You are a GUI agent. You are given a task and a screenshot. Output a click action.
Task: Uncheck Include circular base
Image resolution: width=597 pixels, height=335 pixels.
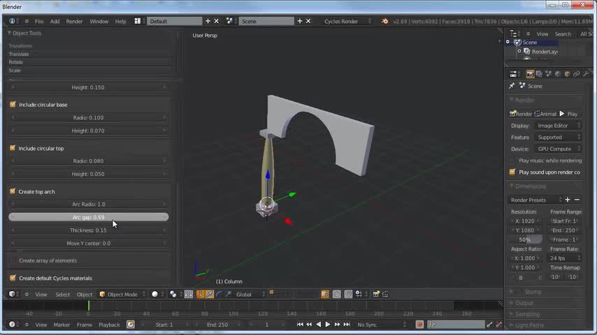pyautogui.click(x=13, y=104)
